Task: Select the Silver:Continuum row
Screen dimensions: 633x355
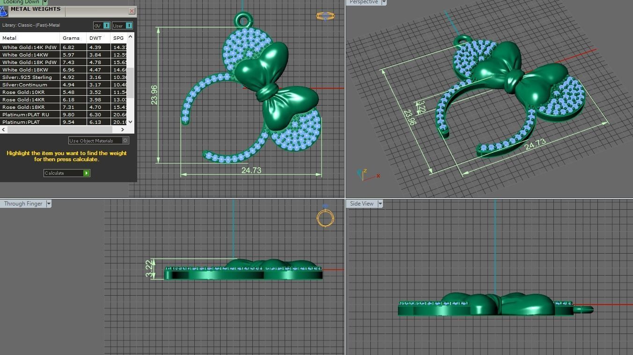Action: [63, 85]
